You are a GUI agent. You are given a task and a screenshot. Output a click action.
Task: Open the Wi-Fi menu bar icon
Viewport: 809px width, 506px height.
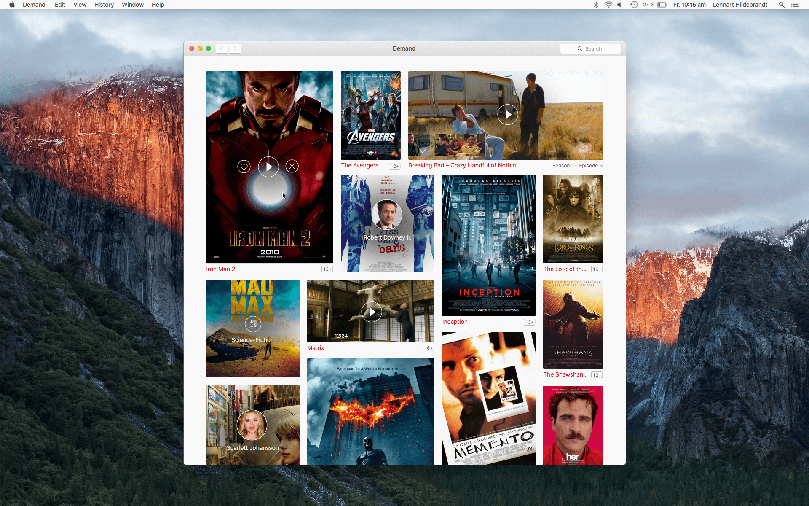pyautogui.click(x=608, y=5)
